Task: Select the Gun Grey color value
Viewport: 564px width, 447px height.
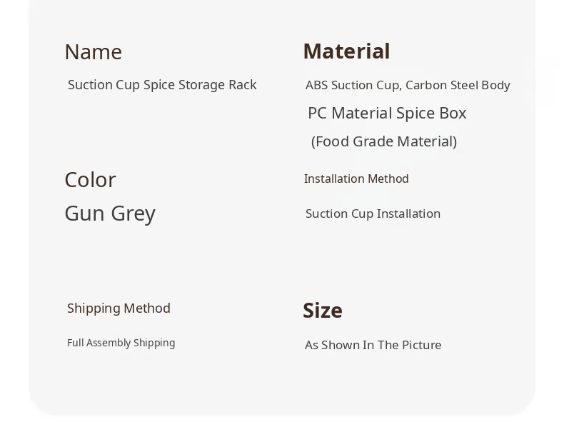Action: pos(110,214)
